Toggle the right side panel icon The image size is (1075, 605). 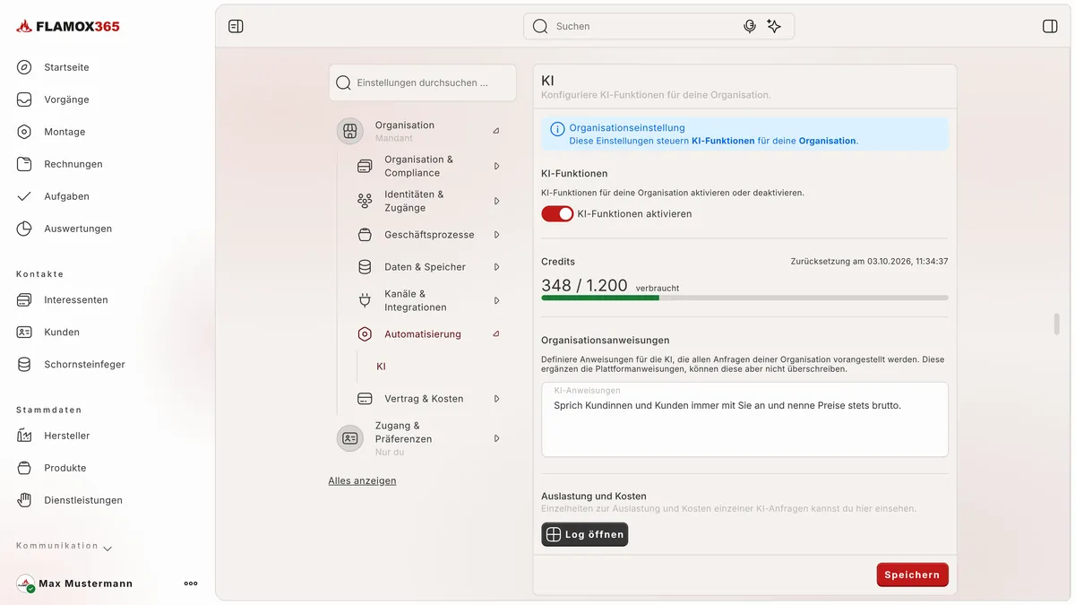click(1050, 26)
